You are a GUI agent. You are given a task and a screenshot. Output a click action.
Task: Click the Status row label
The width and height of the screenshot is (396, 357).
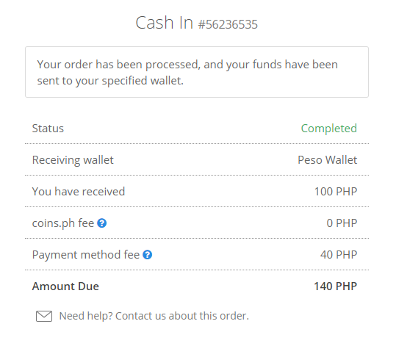coord(48,129)
